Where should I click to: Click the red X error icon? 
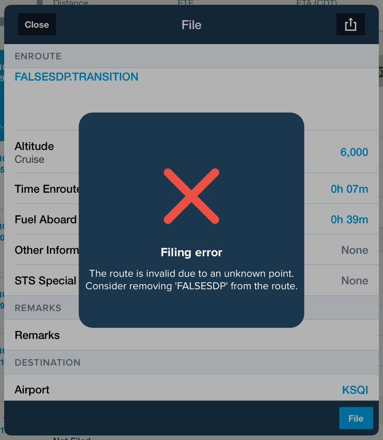191,196
